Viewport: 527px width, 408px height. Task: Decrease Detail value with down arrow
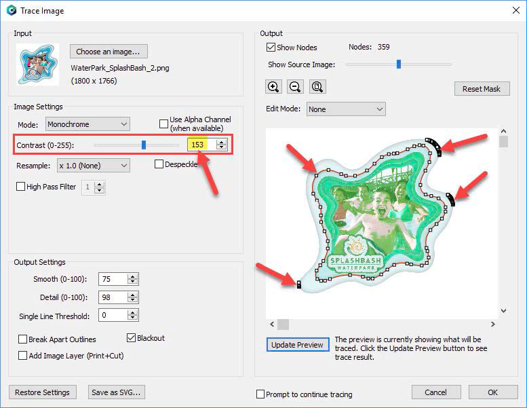[x=133, y=300]
